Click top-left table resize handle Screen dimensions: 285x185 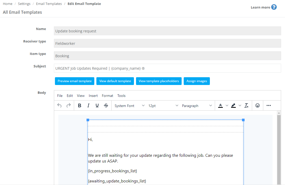point(88,120)
